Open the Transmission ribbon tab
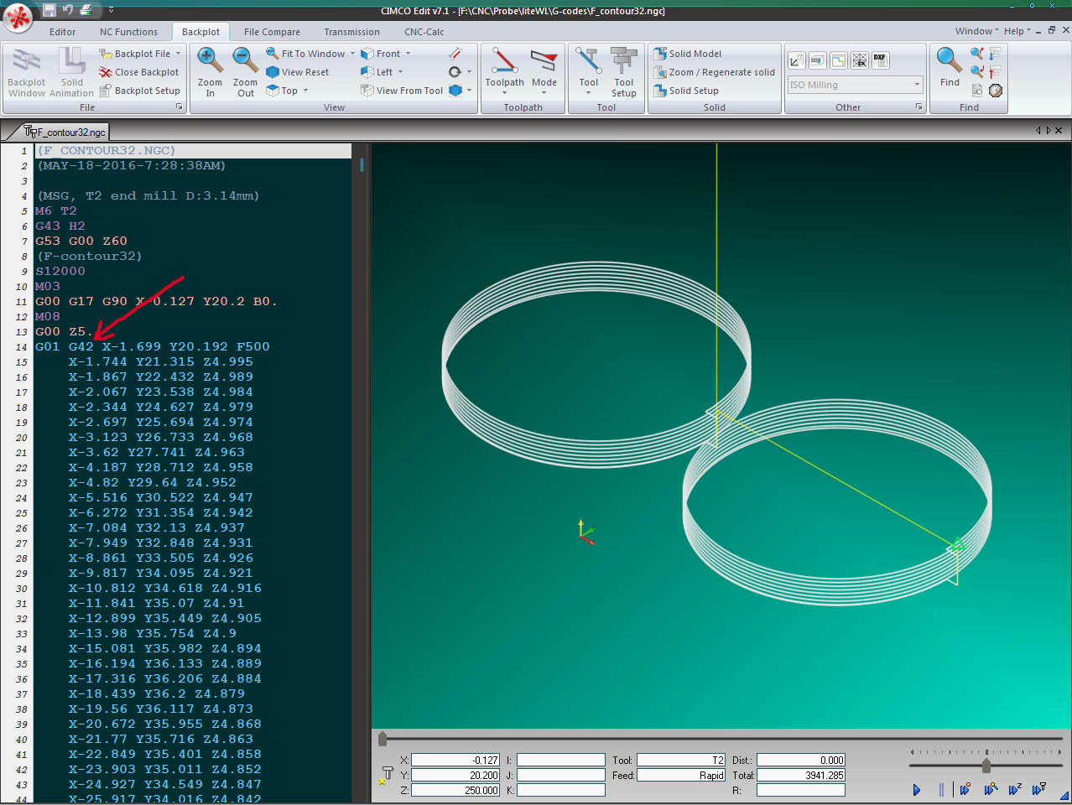The width and height of the screenshot is (1072, 805). tap(351, 32)
